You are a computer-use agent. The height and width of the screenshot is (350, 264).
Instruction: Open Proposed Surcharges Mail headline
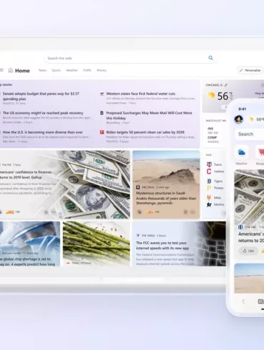pos(149,115)
